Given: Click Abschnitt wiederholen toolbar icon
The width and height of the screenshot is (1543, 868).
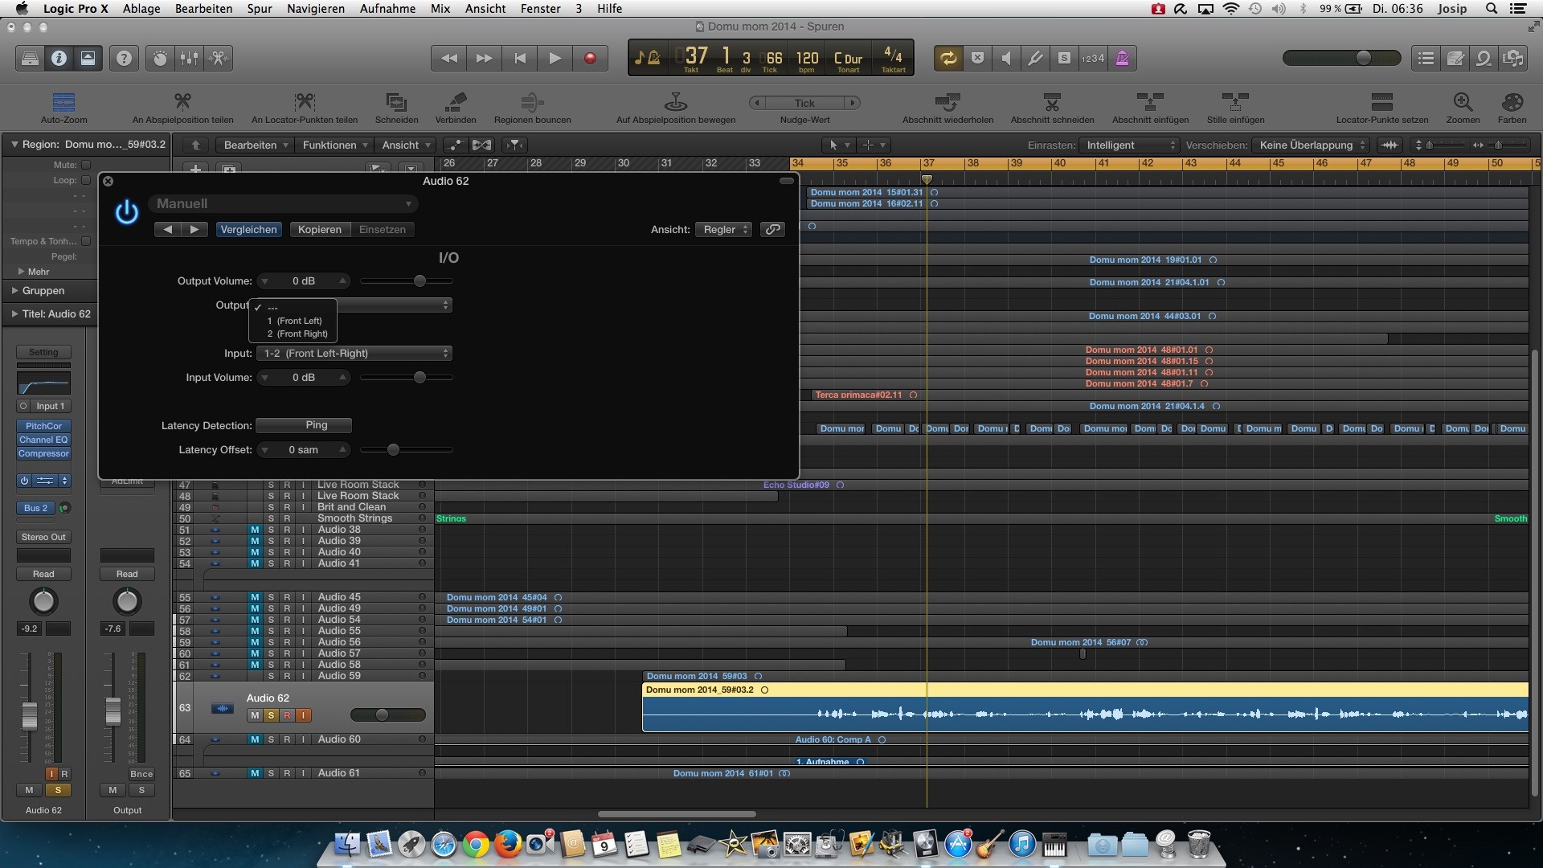Looking at the screenshot, I should 947,103.
